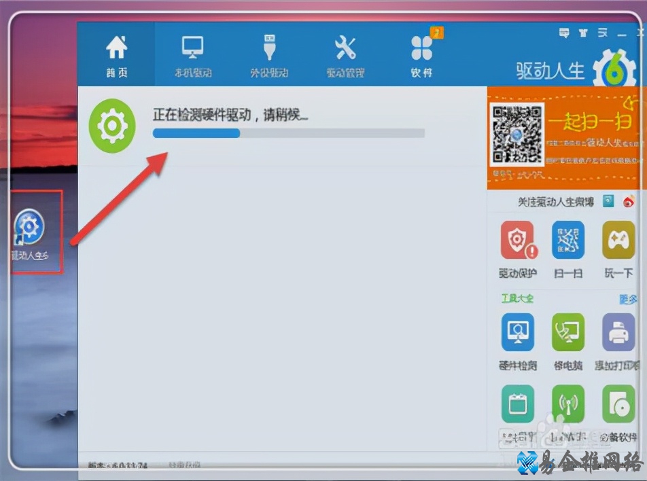Click the driver detection progress bar
The height and width of the screenshot is (481, 647).
289,134
